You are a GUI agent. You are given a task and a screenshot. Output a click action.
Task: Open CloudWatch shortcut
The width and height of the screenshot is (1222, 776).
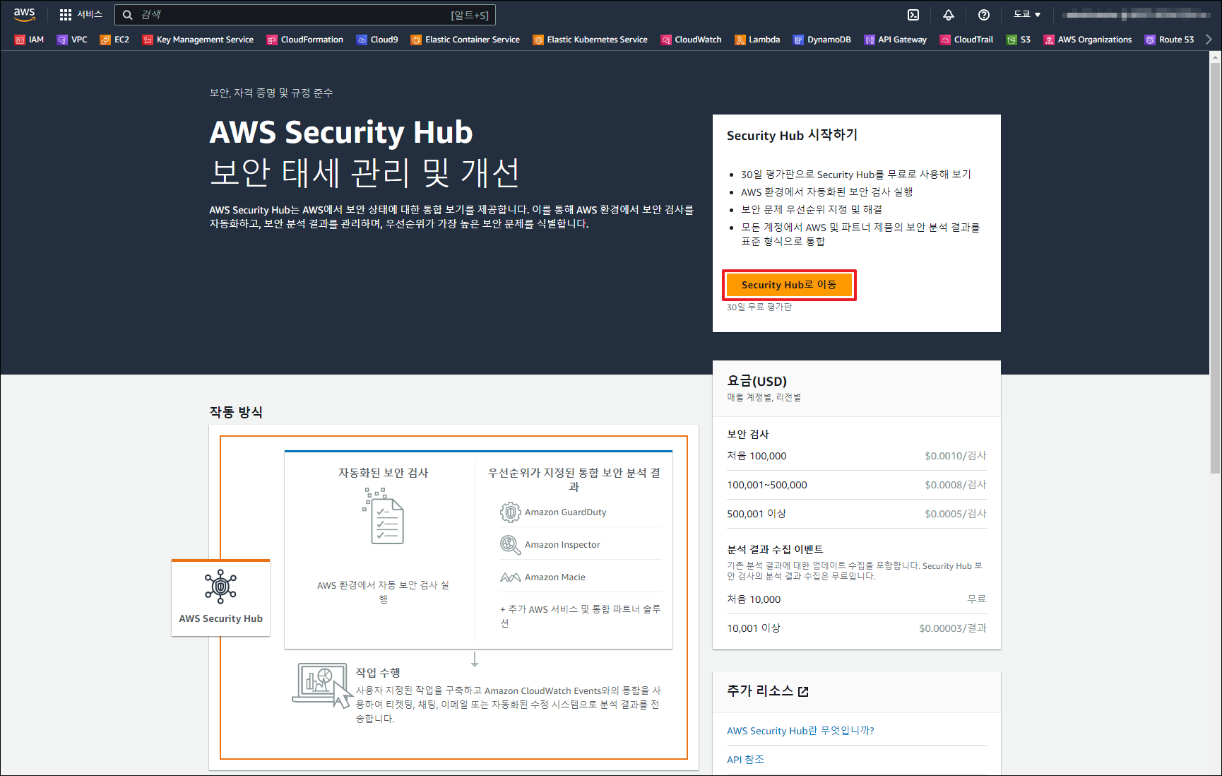click(691, 40)
